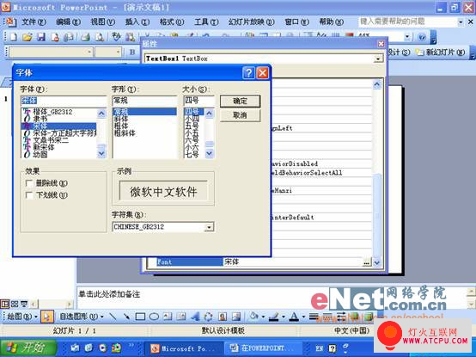Click the 新幻灯片 new slide button
Image resolution: width=476 pixels, height=357 pixels.
click(x=441, y=52)
